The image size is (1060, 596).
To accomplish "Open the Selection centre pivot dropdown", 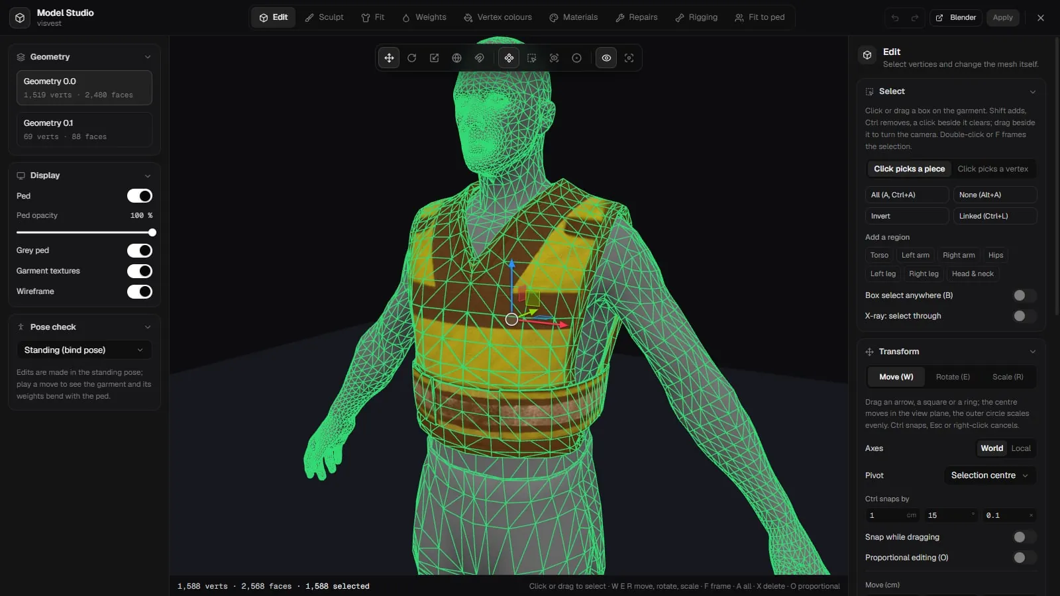I will 990,475.
